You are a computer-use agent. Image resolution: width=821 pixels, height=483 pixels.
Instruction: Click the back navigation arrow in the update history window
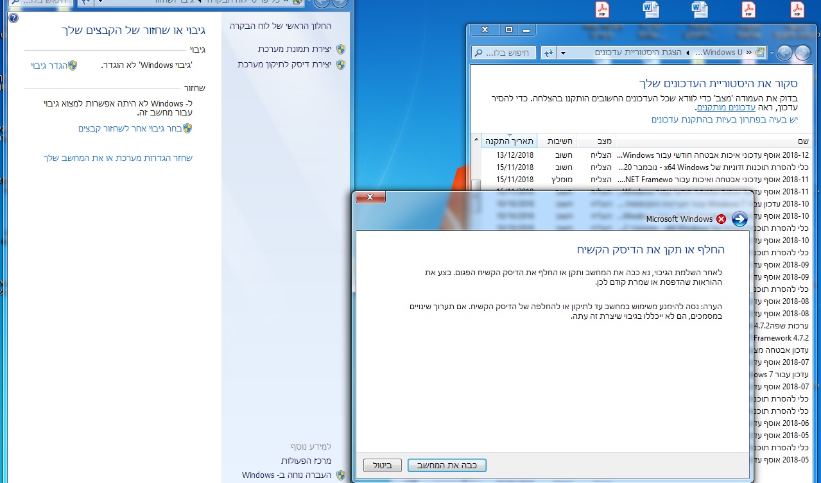click(x=802, y=53)
